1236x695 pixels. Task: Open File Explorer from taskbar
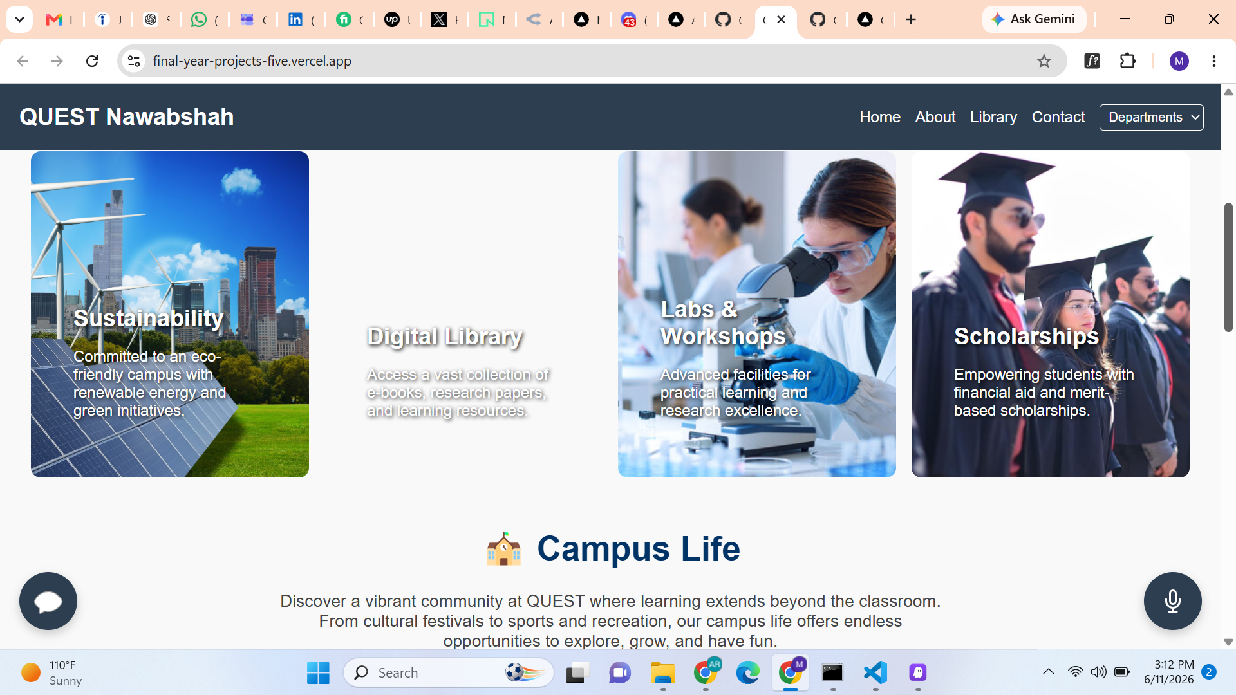point(662,672)
